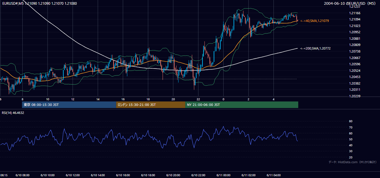
Task: Click the RSI scale value 60
Action: coord(351,133)
